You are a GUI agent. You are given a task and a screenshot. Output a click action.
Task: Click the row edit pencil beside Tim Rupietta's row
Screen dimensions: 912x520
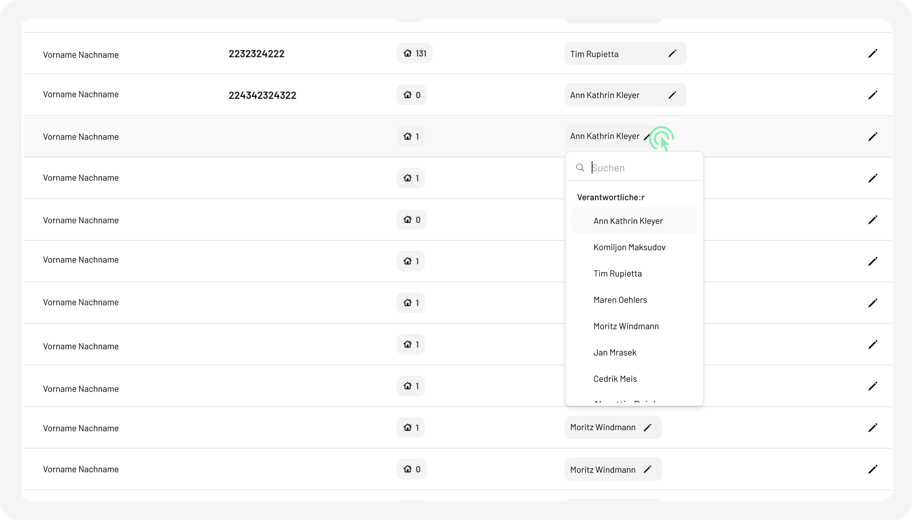(872, 53)
